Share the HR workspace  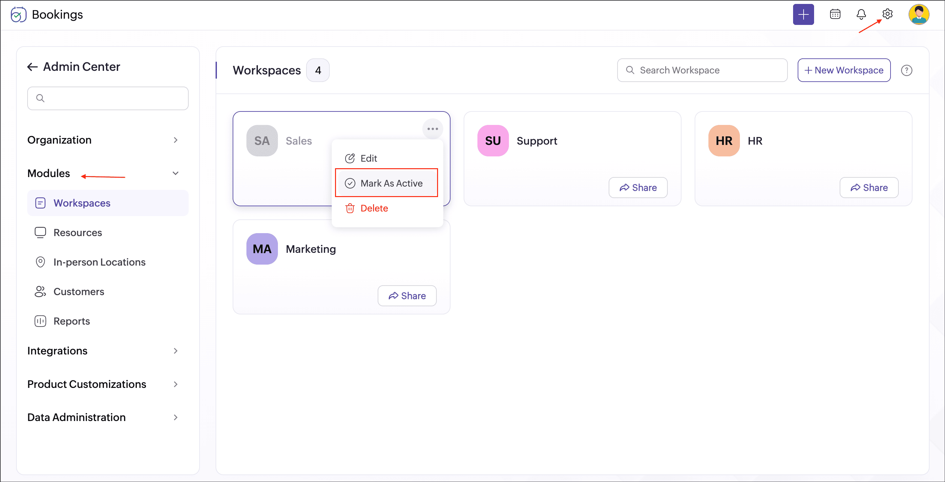[x=869, y=188]
